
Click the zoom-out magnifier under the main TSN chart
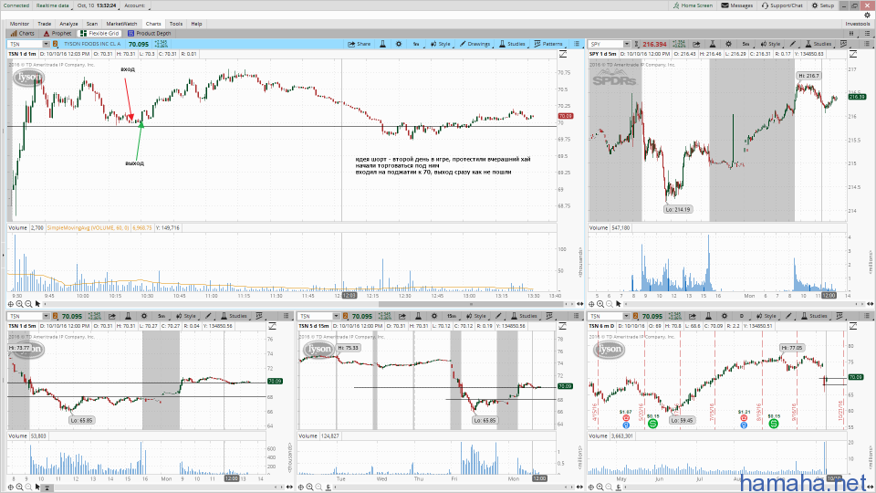click(x=28, y=303)
